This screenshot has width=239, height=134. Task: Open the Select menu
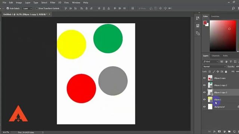[44, 3]
